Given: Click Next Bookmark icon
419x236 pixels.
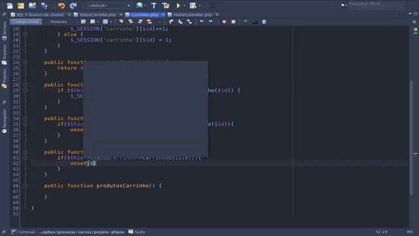Looking at the screenshot, I should 181,22.
